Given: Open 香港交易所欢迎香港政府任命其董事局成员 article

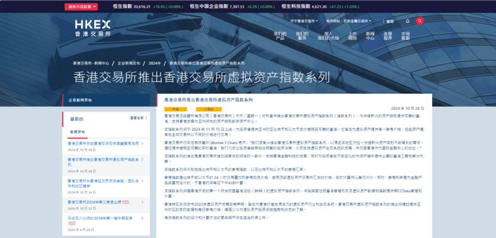Looking at the screenshot, I should 103,144.
